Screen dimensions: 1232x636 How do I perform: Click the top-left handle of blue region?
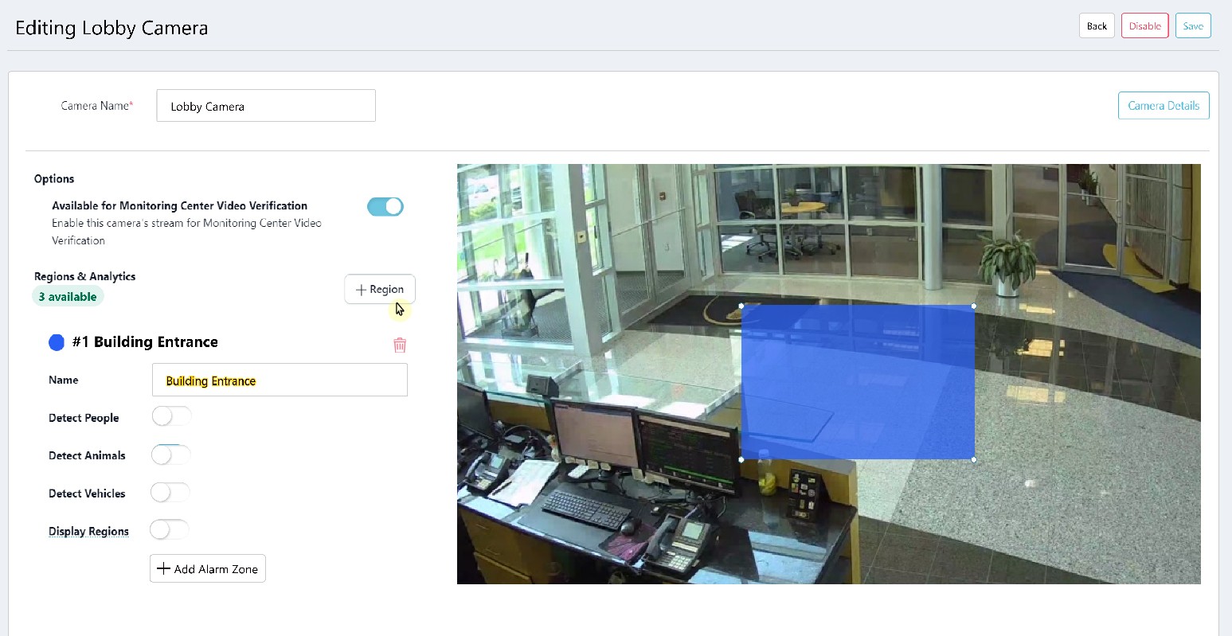pos(742,306)
